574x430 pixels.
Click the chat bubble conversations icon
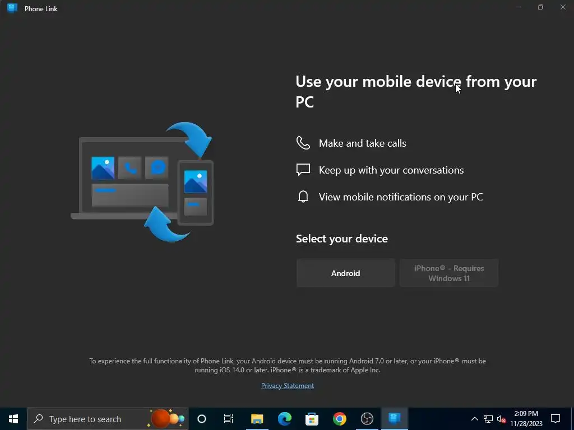point(303,170)
